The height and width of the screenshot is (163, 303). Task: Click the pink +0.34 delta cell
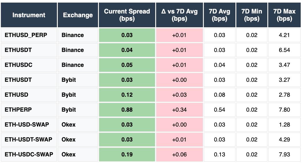point(179,110)
